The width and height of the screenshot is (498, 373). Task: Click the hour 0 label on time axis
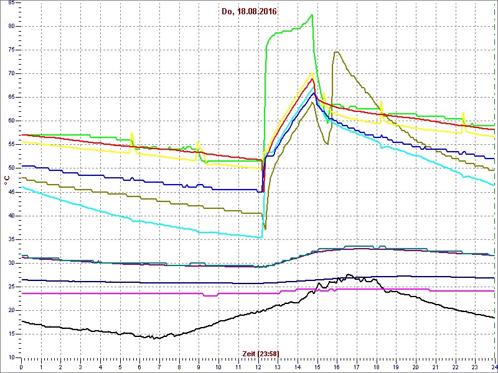pyautogui.click(x=21, y=367)
